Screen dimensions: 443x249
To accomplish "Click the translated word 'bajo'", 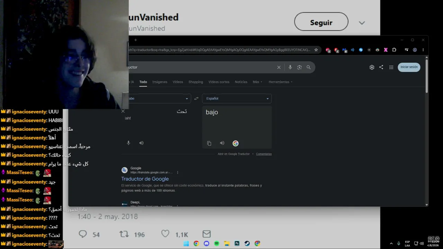I will pyautogui.click(x=212, y=112).
